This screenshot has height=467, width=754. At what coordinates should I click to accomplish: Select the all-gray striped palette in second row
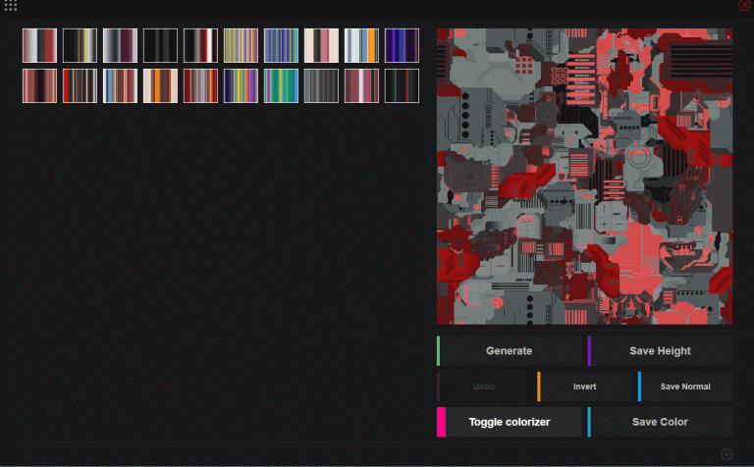pyautogui.click(x=321, y=85)
